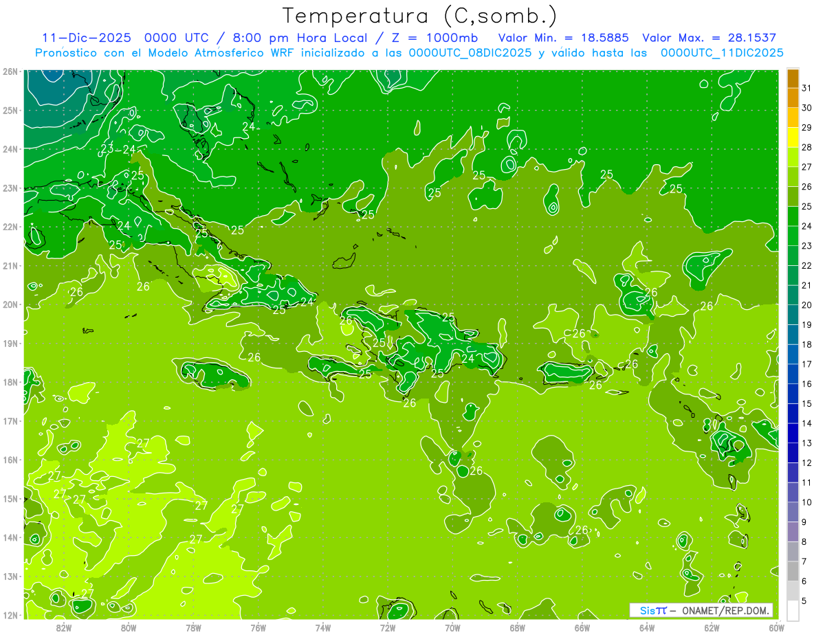The width and height of the screenshot is (825, 637).
Task: Click the "25N" latitude axis label
Action: tap(10, 110)
